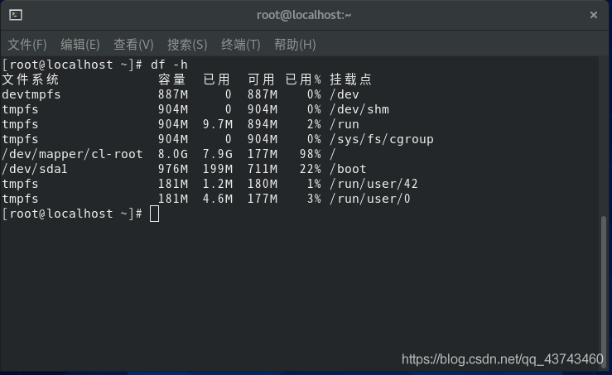Open the 帮助(H) menu

pyautogui.click(x=295, y=45)
